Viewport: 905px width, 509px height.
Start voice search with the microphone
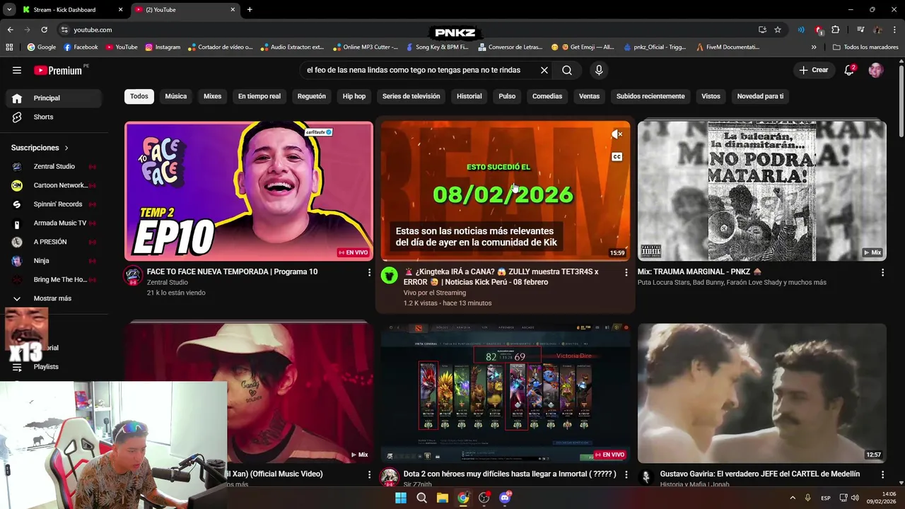tap(599, 70)
